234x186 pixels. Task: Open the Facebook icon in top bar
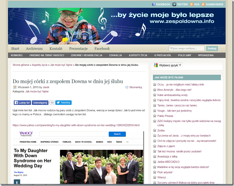click(154, 4)
